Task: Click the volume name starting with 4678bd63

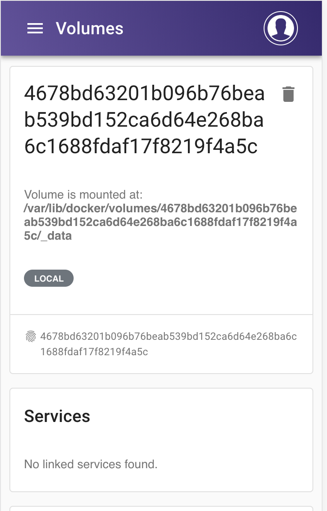Action: tap(146, 120)
